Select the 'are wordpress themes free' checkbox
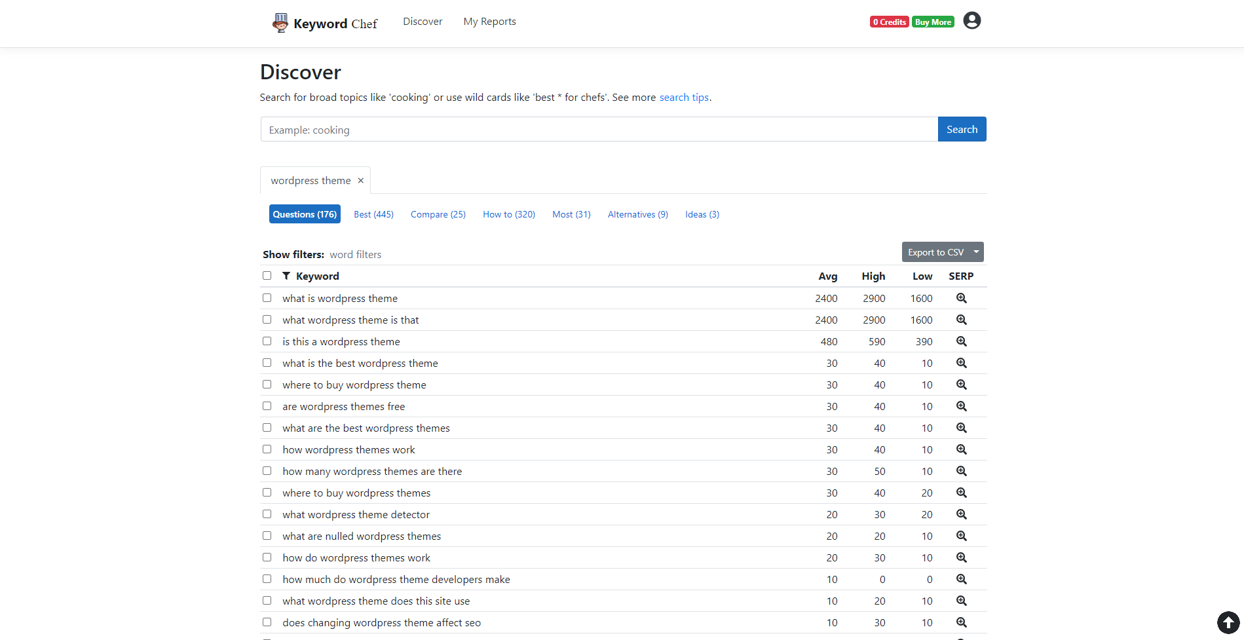 pyautogui.click(x=267, y=405)
